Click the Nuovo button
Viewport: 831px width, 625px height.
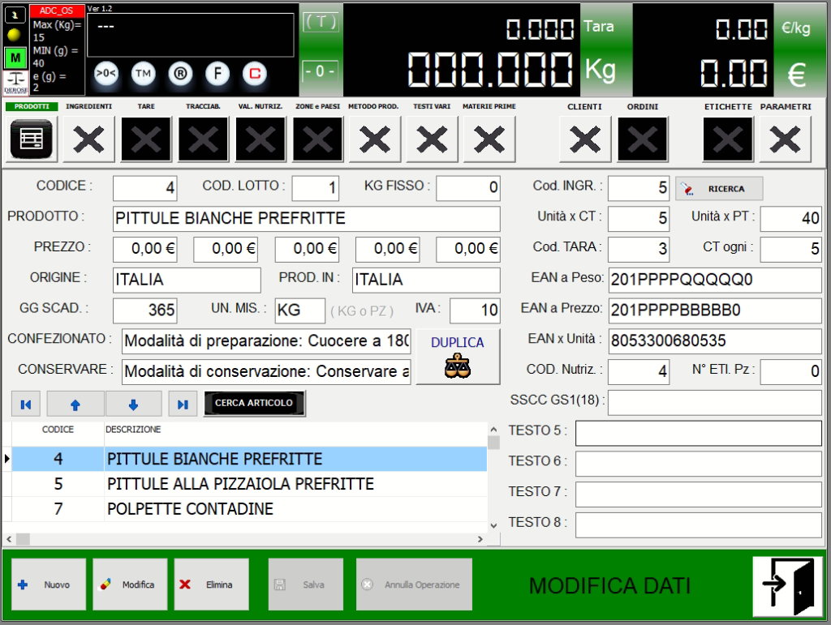[48, 584]
